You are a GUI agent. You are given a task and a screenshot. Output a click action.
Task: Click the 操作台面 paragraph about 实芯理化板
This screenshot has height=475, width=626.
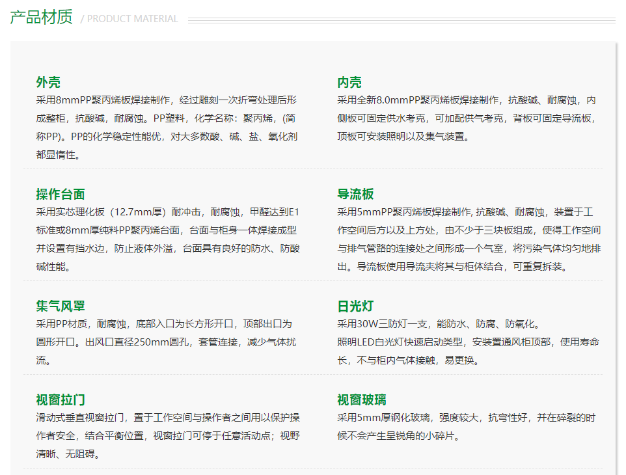click(x=167, y=239)
